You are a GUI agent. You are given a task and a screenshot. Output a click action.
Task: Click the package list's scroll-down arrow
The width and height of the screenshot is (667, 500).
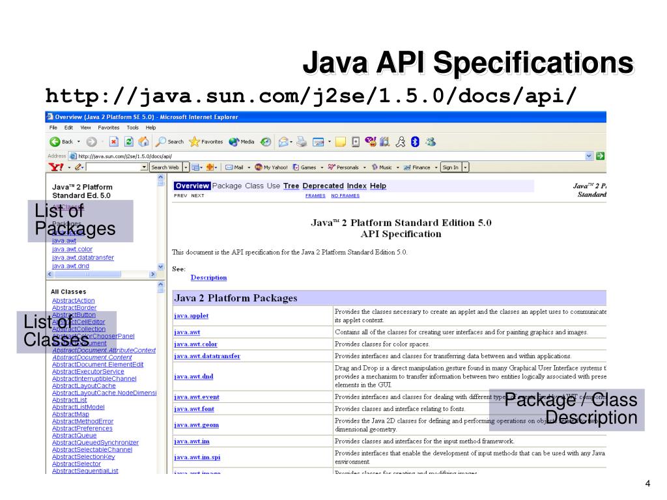pyautogui.click(x=161, y=267)
